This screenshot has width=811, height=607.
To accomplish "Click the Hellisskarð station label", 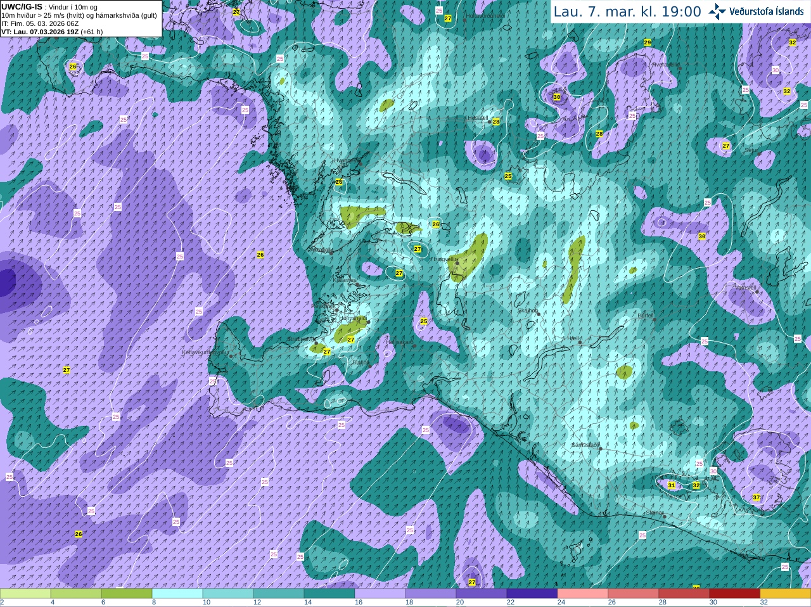I will 400,342.
